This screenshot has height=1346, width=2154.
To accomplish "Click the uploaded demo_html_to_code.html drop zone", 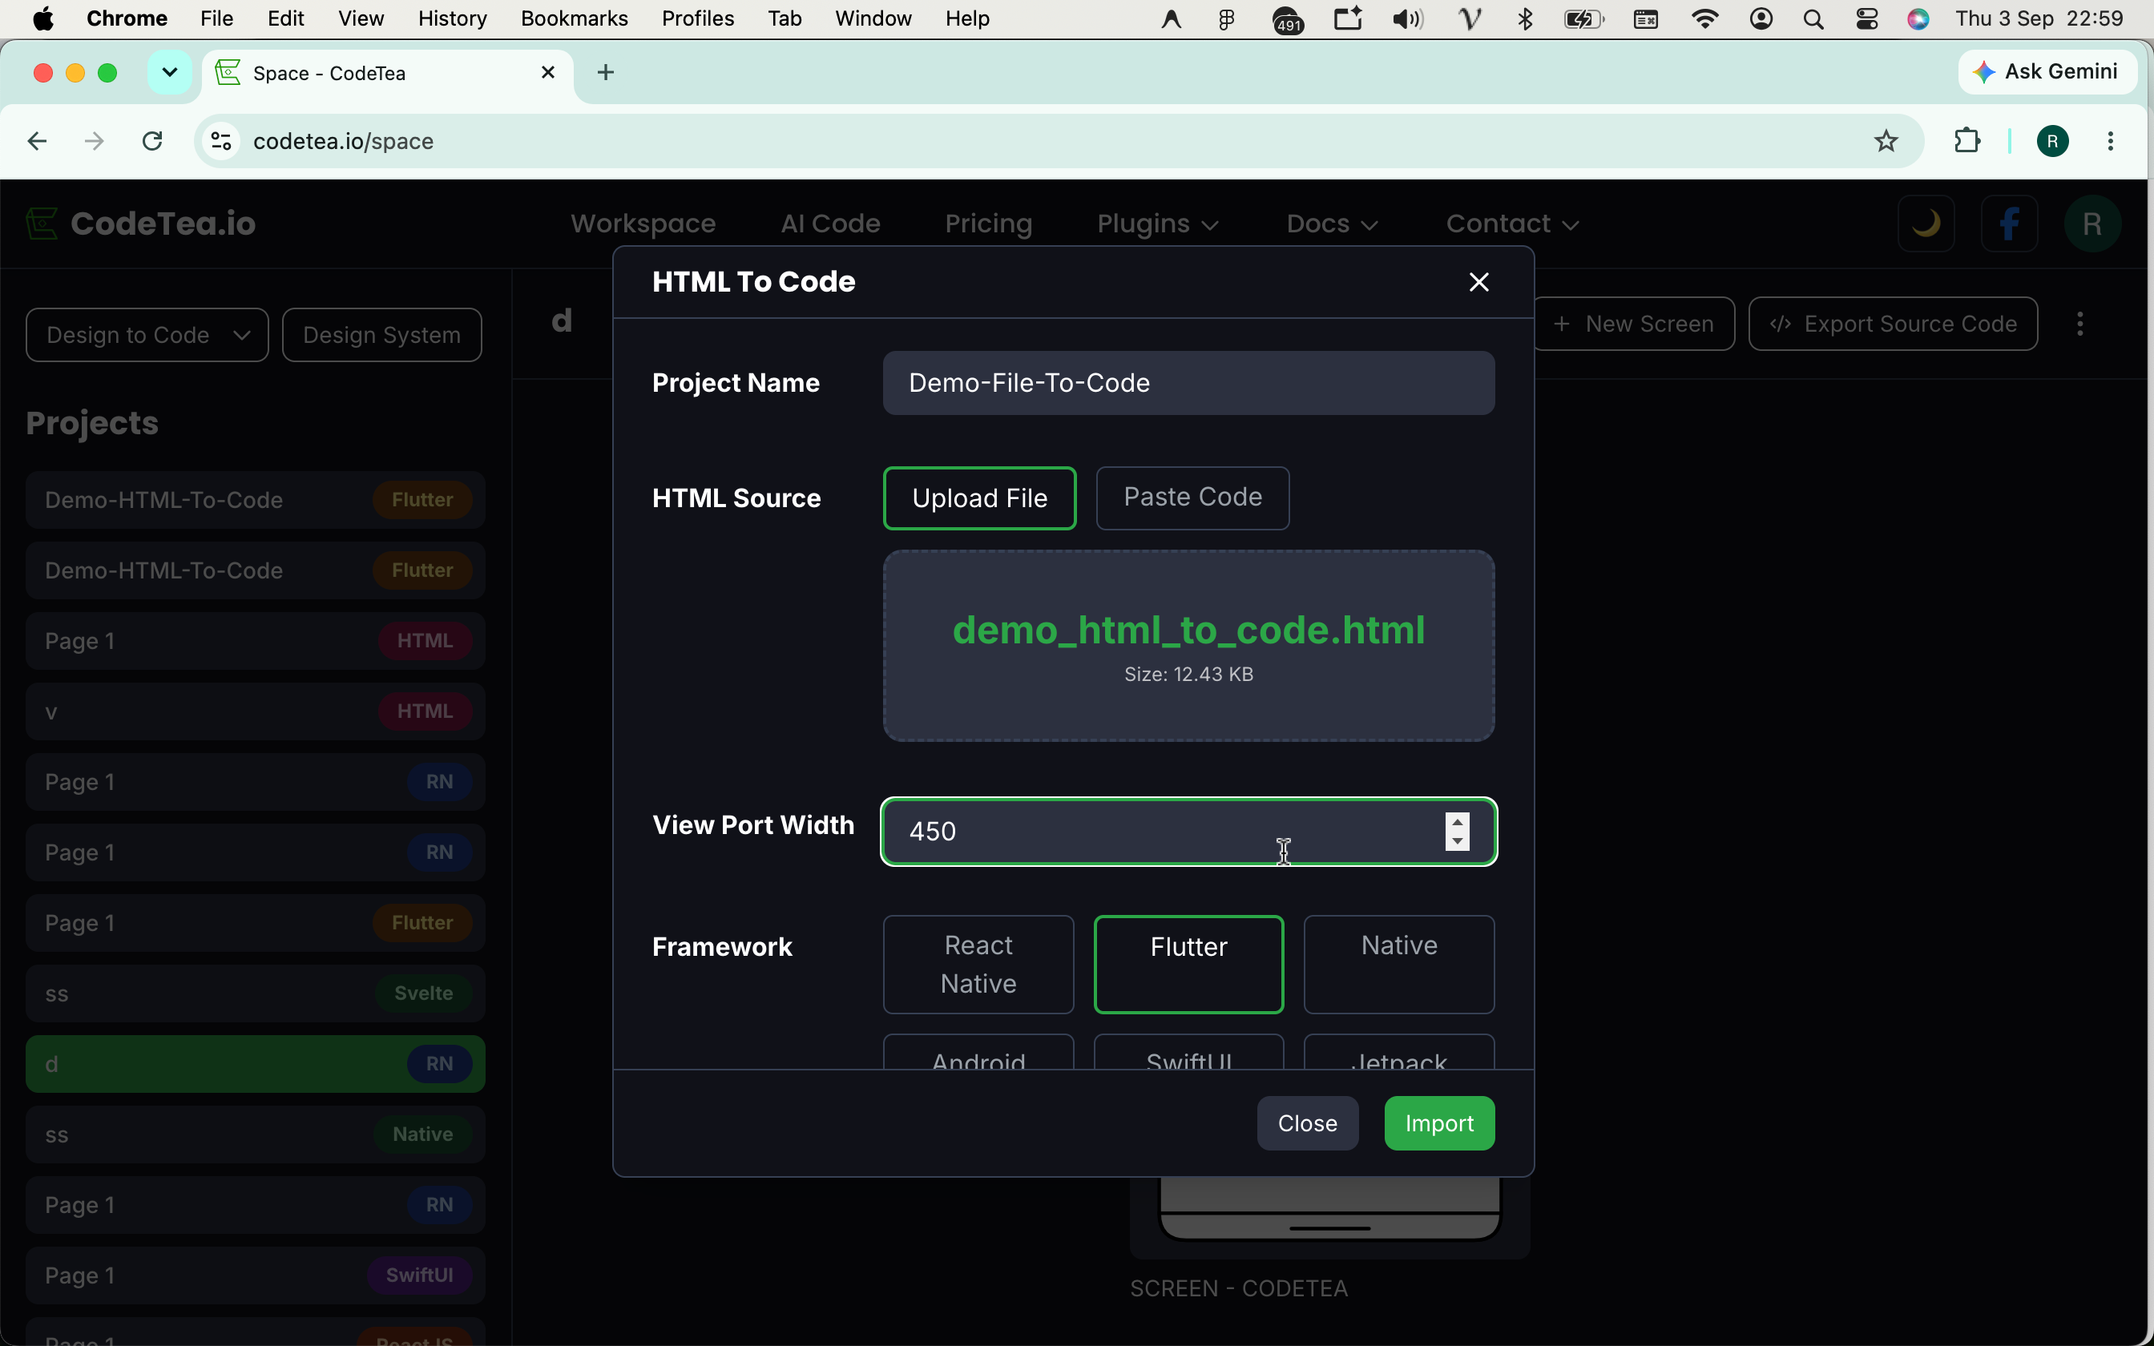I will [x=1188, y=646].
